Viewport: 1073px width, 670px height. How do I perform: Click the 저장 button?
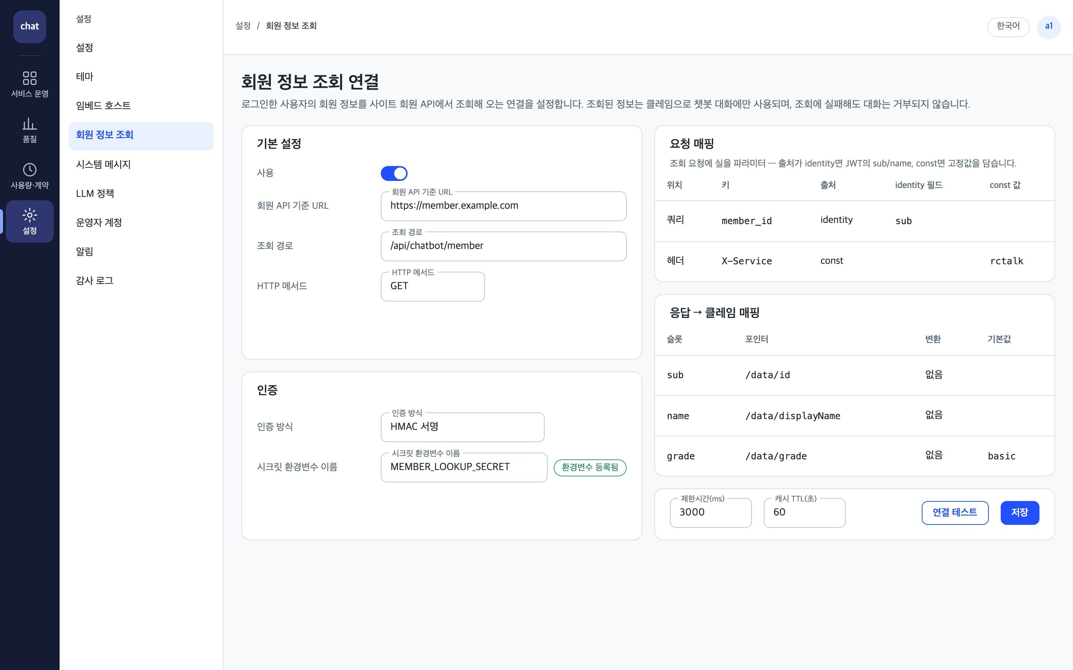click(1019, 513)
